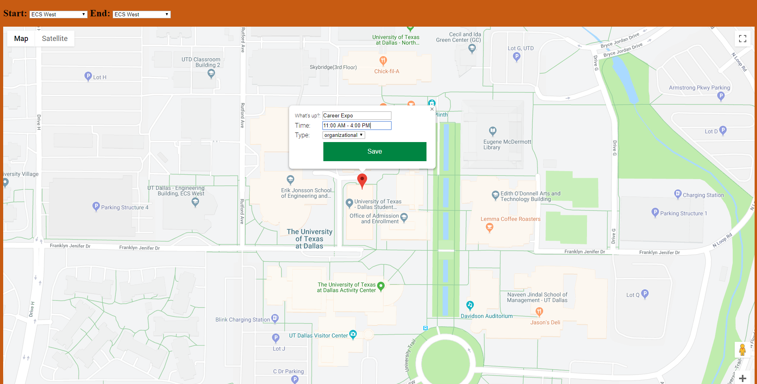This screenshot has height=384, width=757.
Task: Select the Street View pegman icon
Action: tap(742, 350)
